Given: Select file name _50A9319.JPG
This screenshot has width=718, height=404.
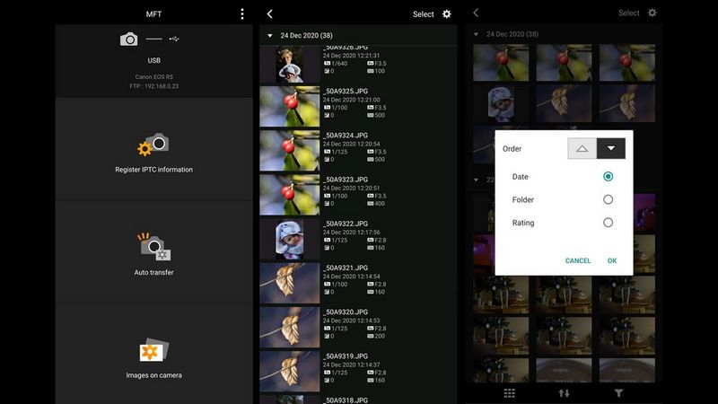Looking at the screenshot, I should click(346, 356).
